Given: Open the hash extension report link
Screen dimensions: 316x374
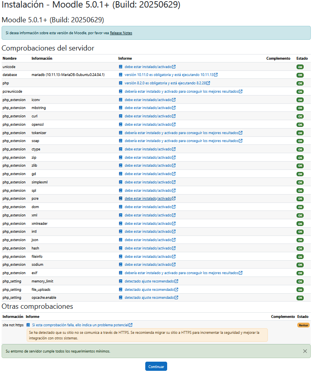Looking at the screenshot, I should (x=148, y=248).
